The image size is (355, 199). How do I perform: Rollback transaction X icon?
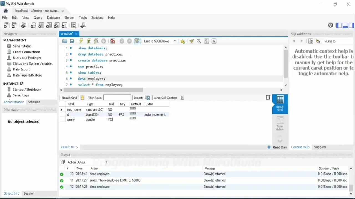pyautogui.click(x=129, y=41)
